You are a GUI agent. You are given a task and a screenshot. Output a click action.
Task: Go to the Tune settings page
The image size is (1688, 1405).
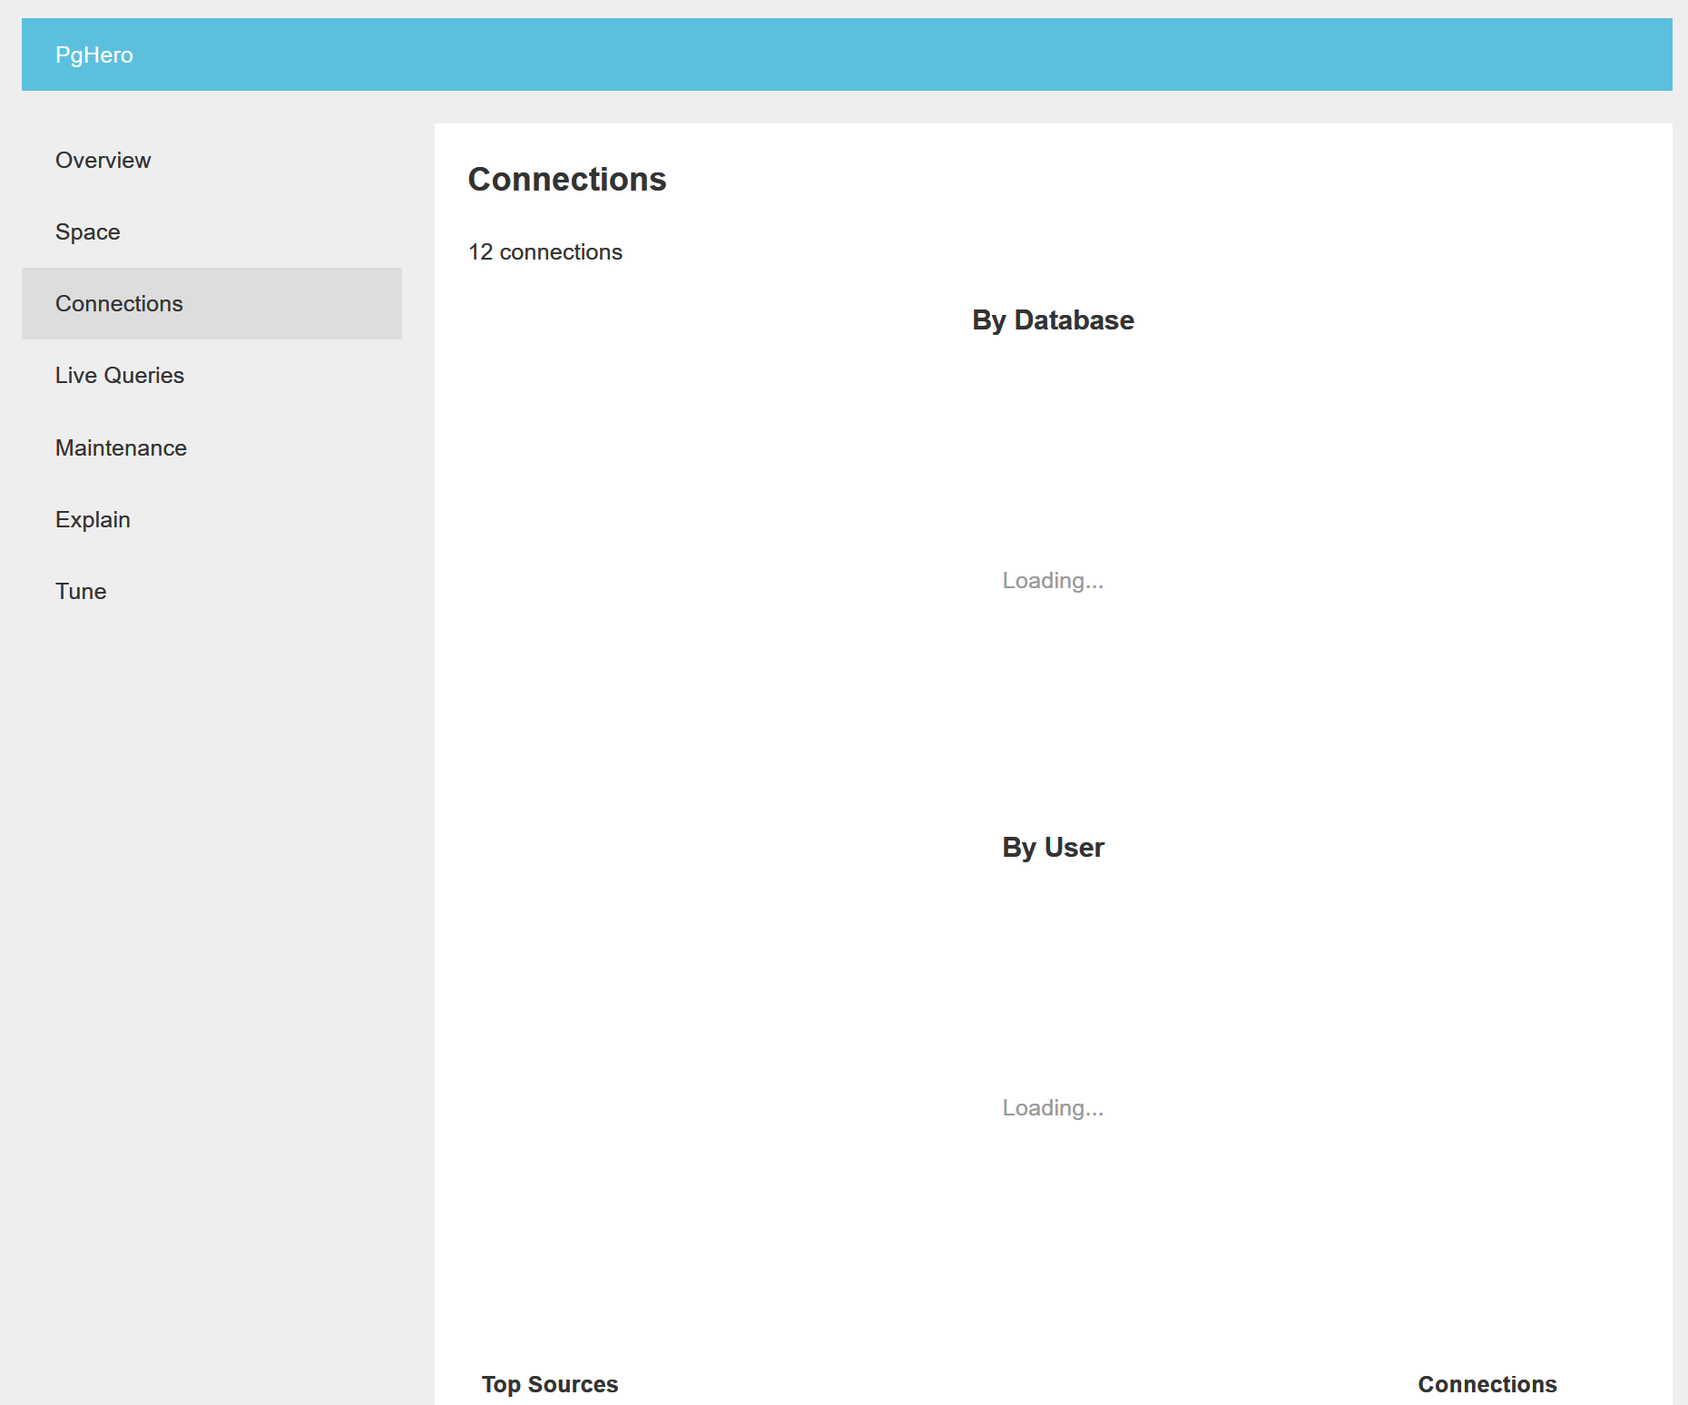click(x=211, y=591)
